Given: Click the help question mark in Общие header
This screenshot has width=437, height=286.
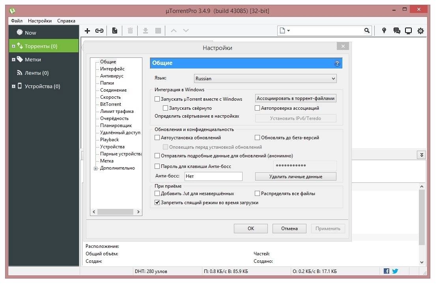Looking at the screenshot, I should (337, 63).
